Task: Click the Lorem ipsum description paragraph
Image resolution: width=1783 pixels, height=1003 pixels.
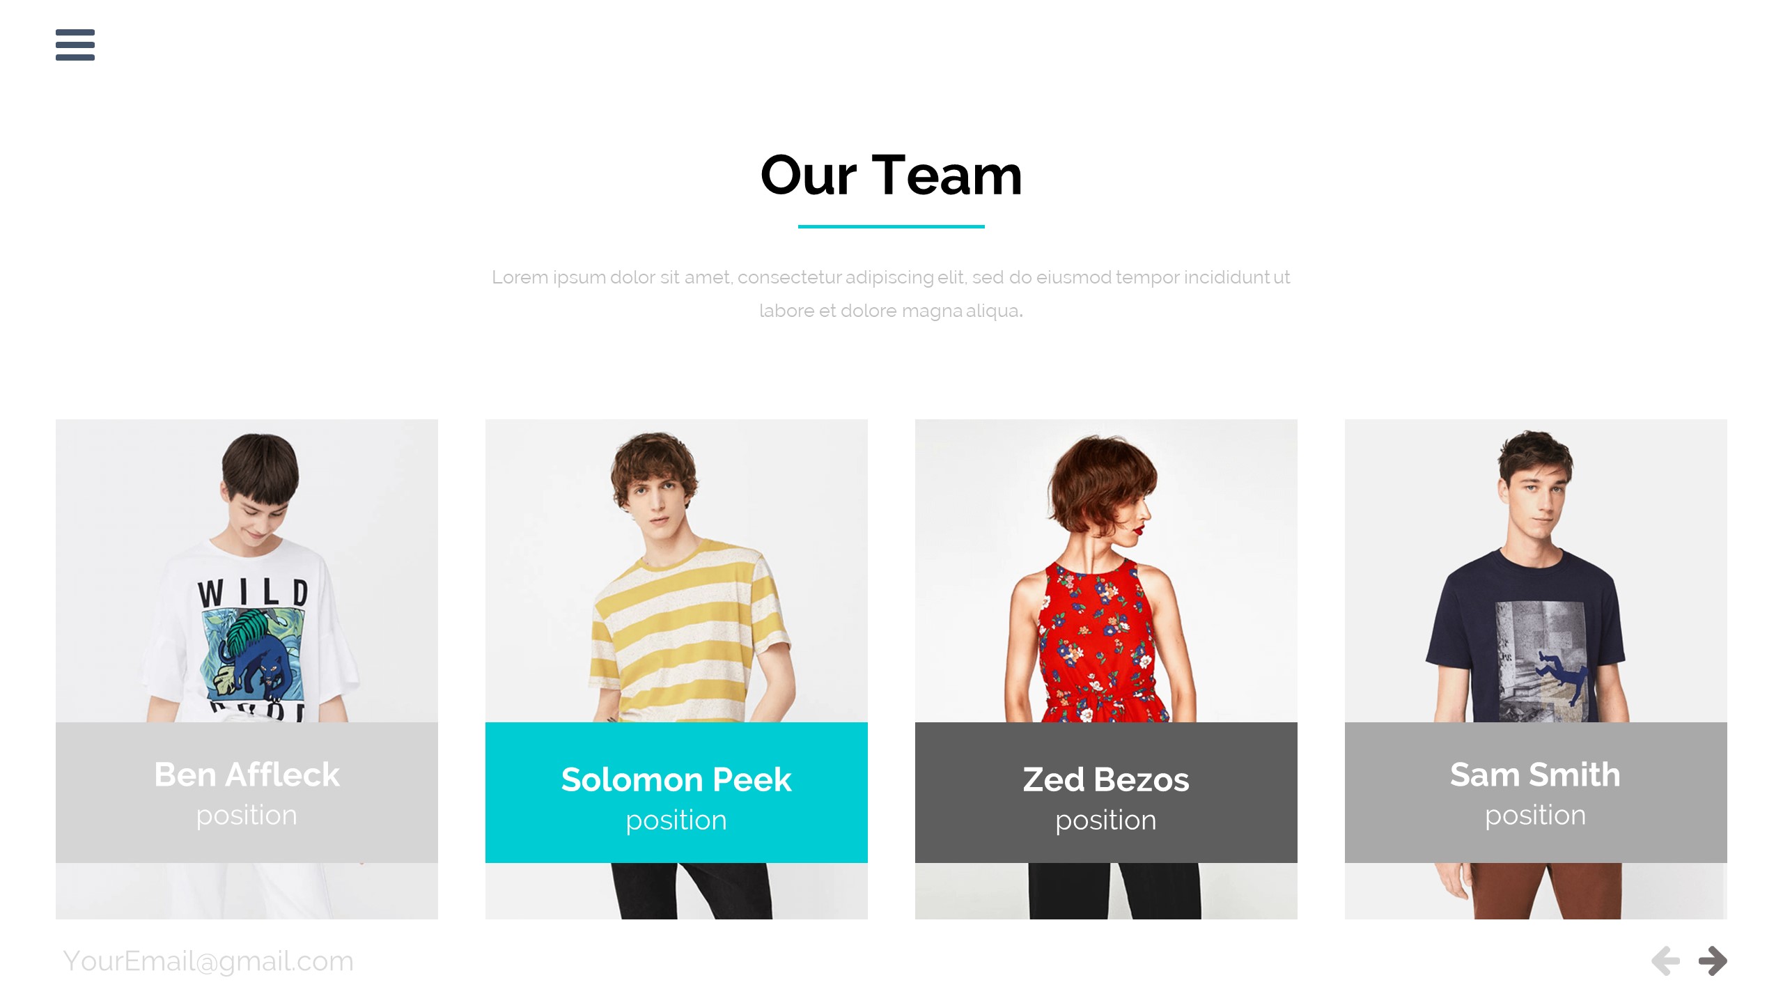Action: (x=891, y=294)
